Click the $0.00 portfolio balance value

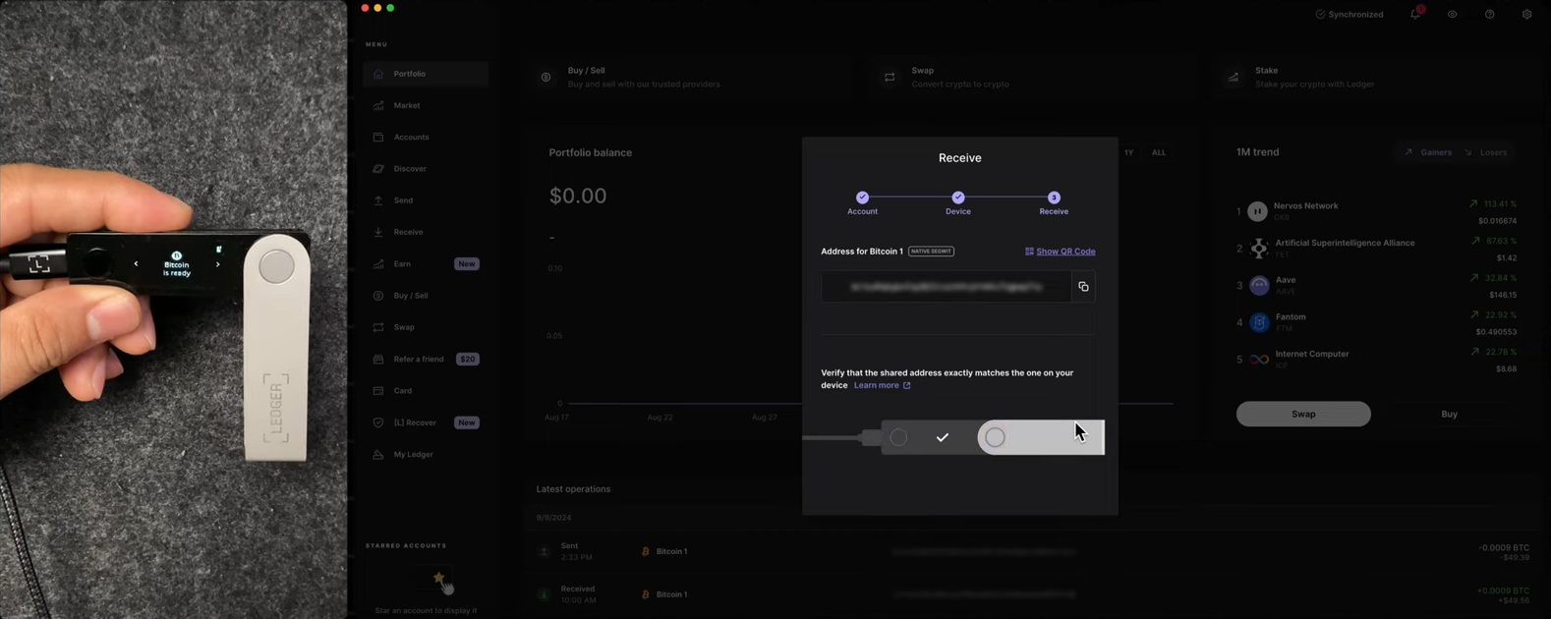pyautogui.click(x=578, y=196)
